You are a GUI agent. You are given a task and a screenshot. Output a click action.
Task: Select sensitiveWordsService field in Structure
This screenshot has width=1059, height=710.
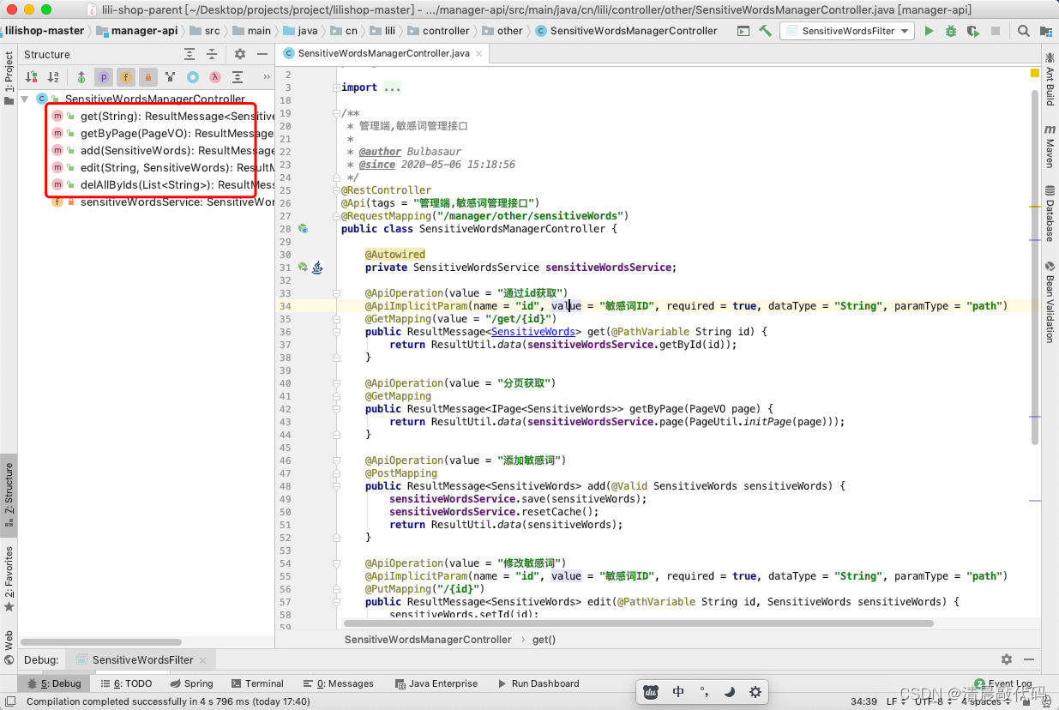162,202
